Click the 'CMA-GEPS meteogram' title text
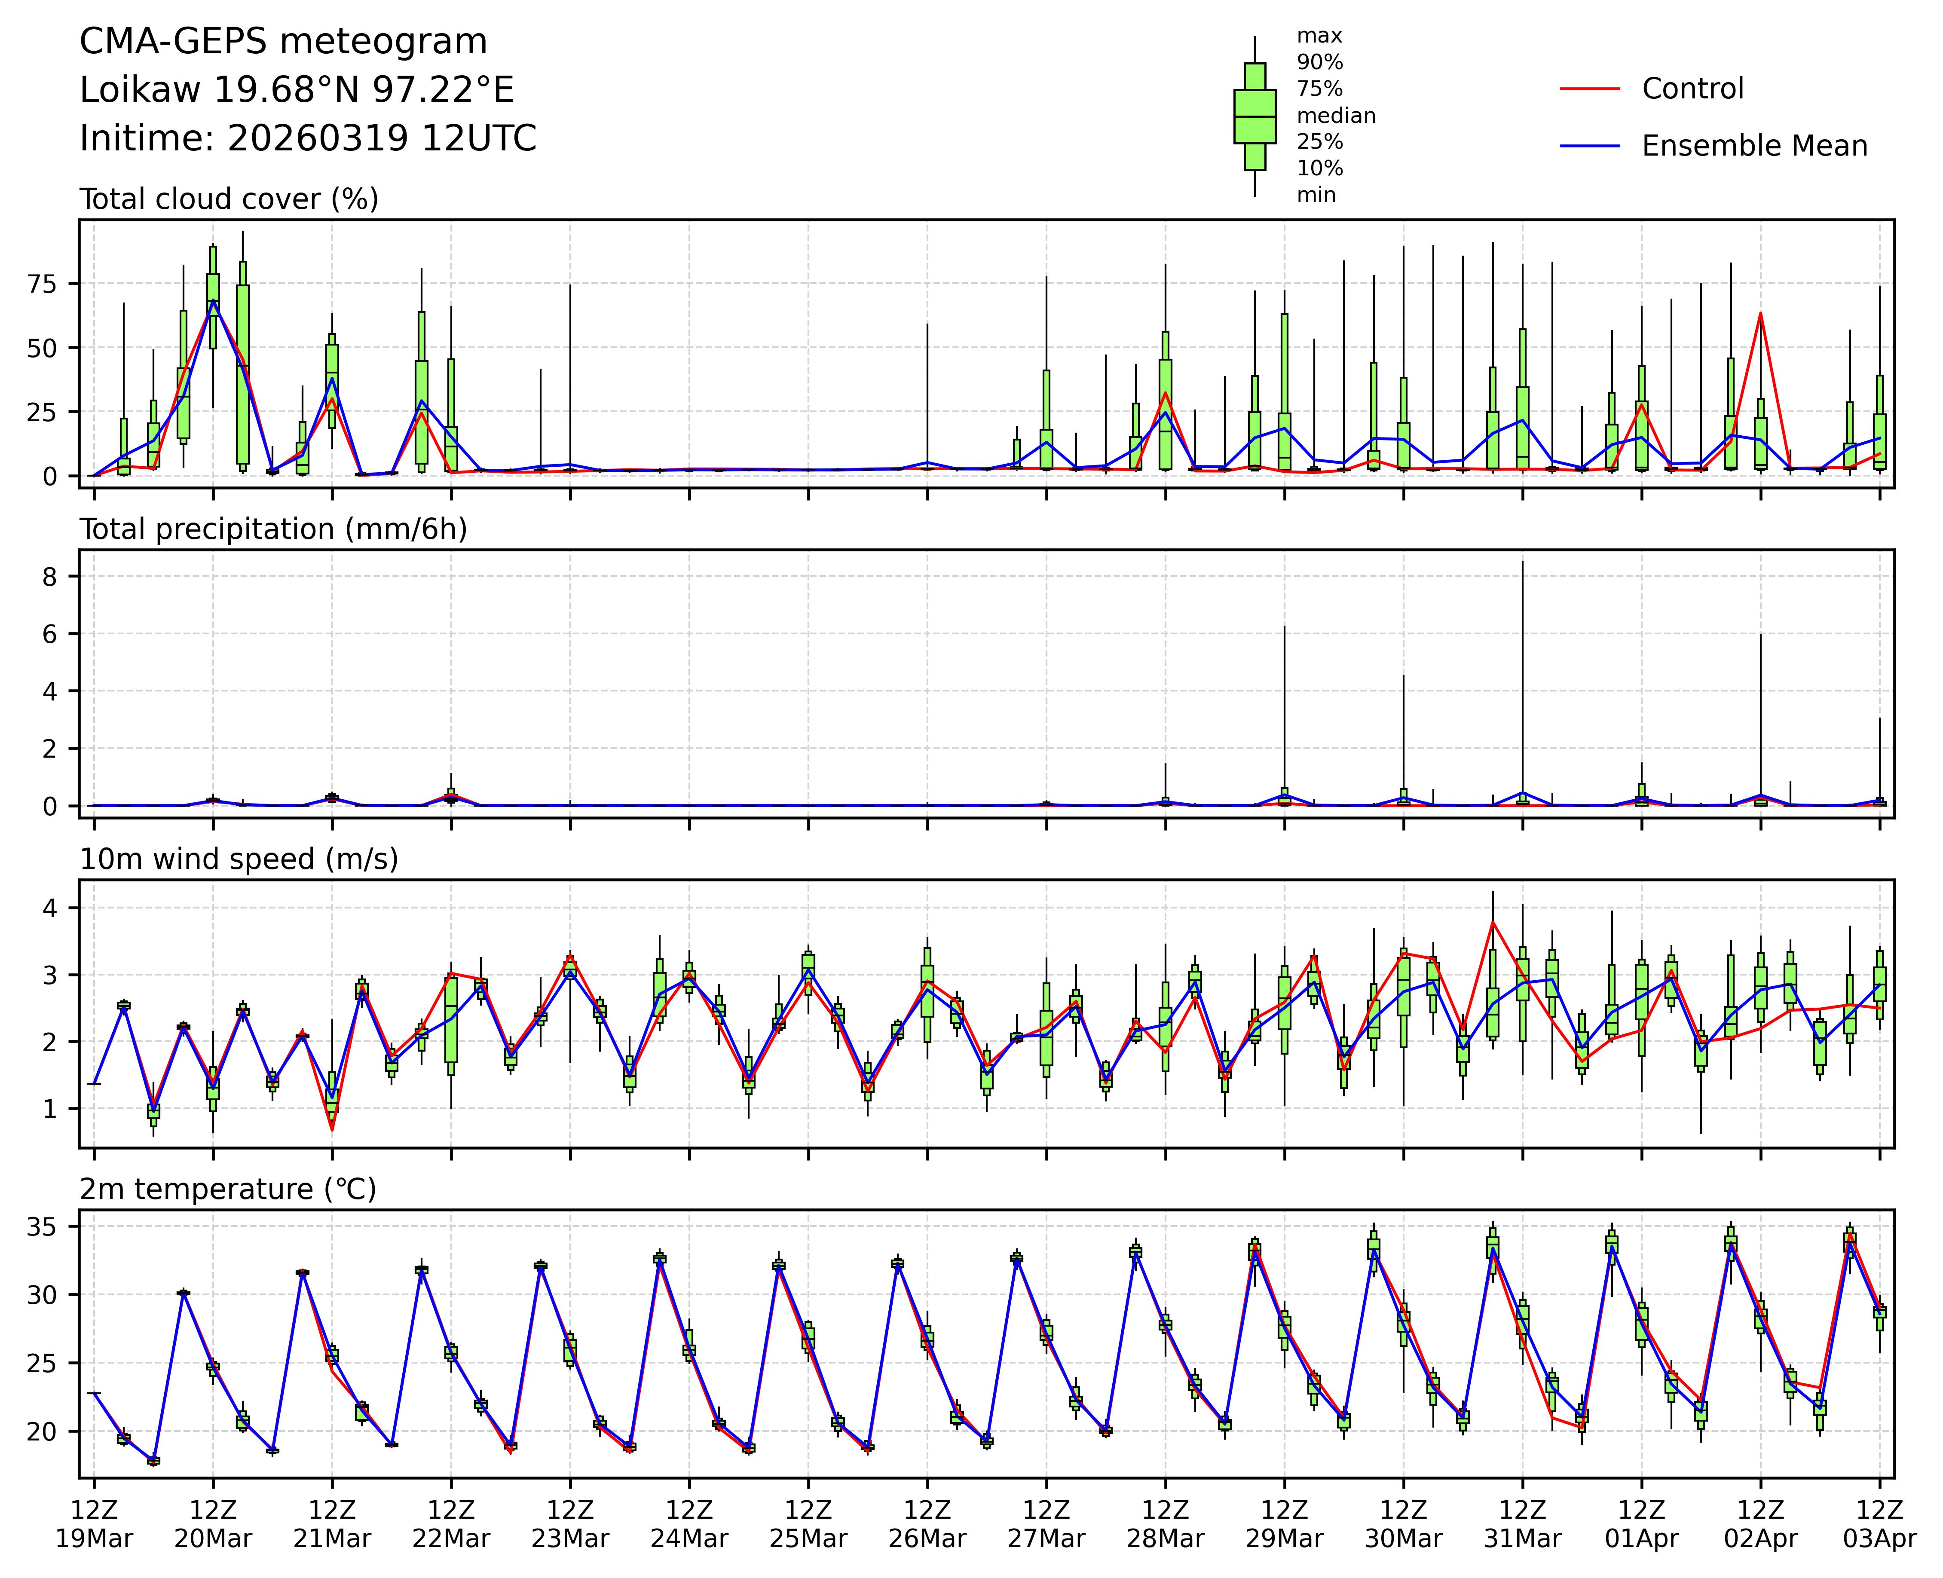Viewport: 1943px width, 1578px height. click(283, 42)
